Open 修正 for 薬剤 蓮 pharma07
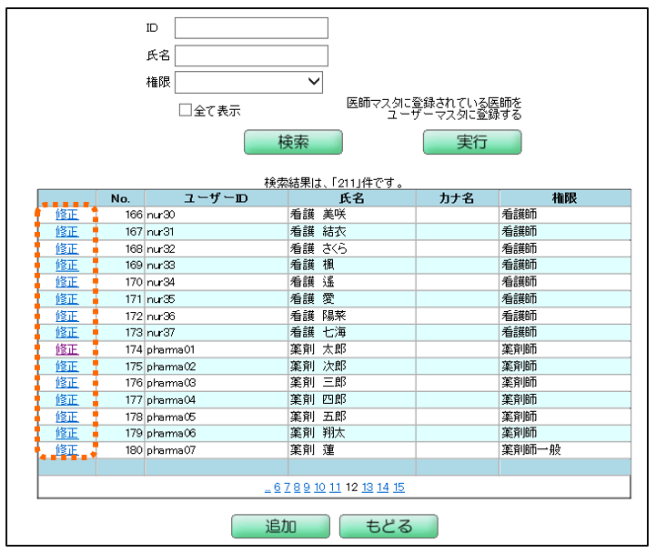 click(66, 450)
